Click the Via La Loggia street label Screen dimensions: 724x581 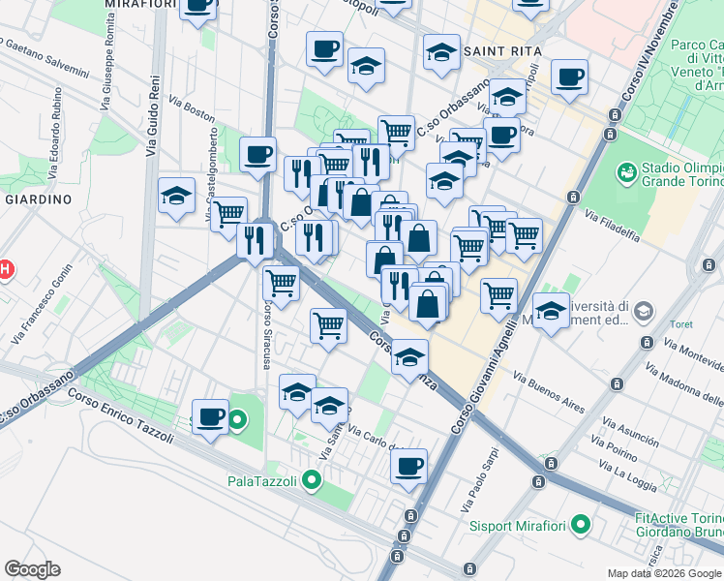628,475
